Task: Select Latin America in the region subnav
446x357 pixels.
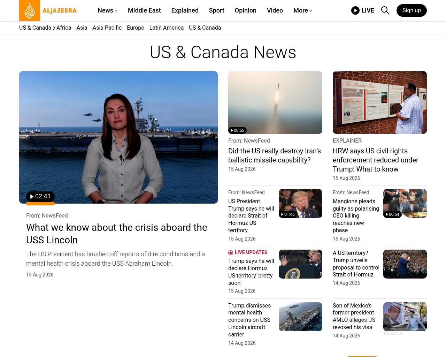Action: point(167,28)
